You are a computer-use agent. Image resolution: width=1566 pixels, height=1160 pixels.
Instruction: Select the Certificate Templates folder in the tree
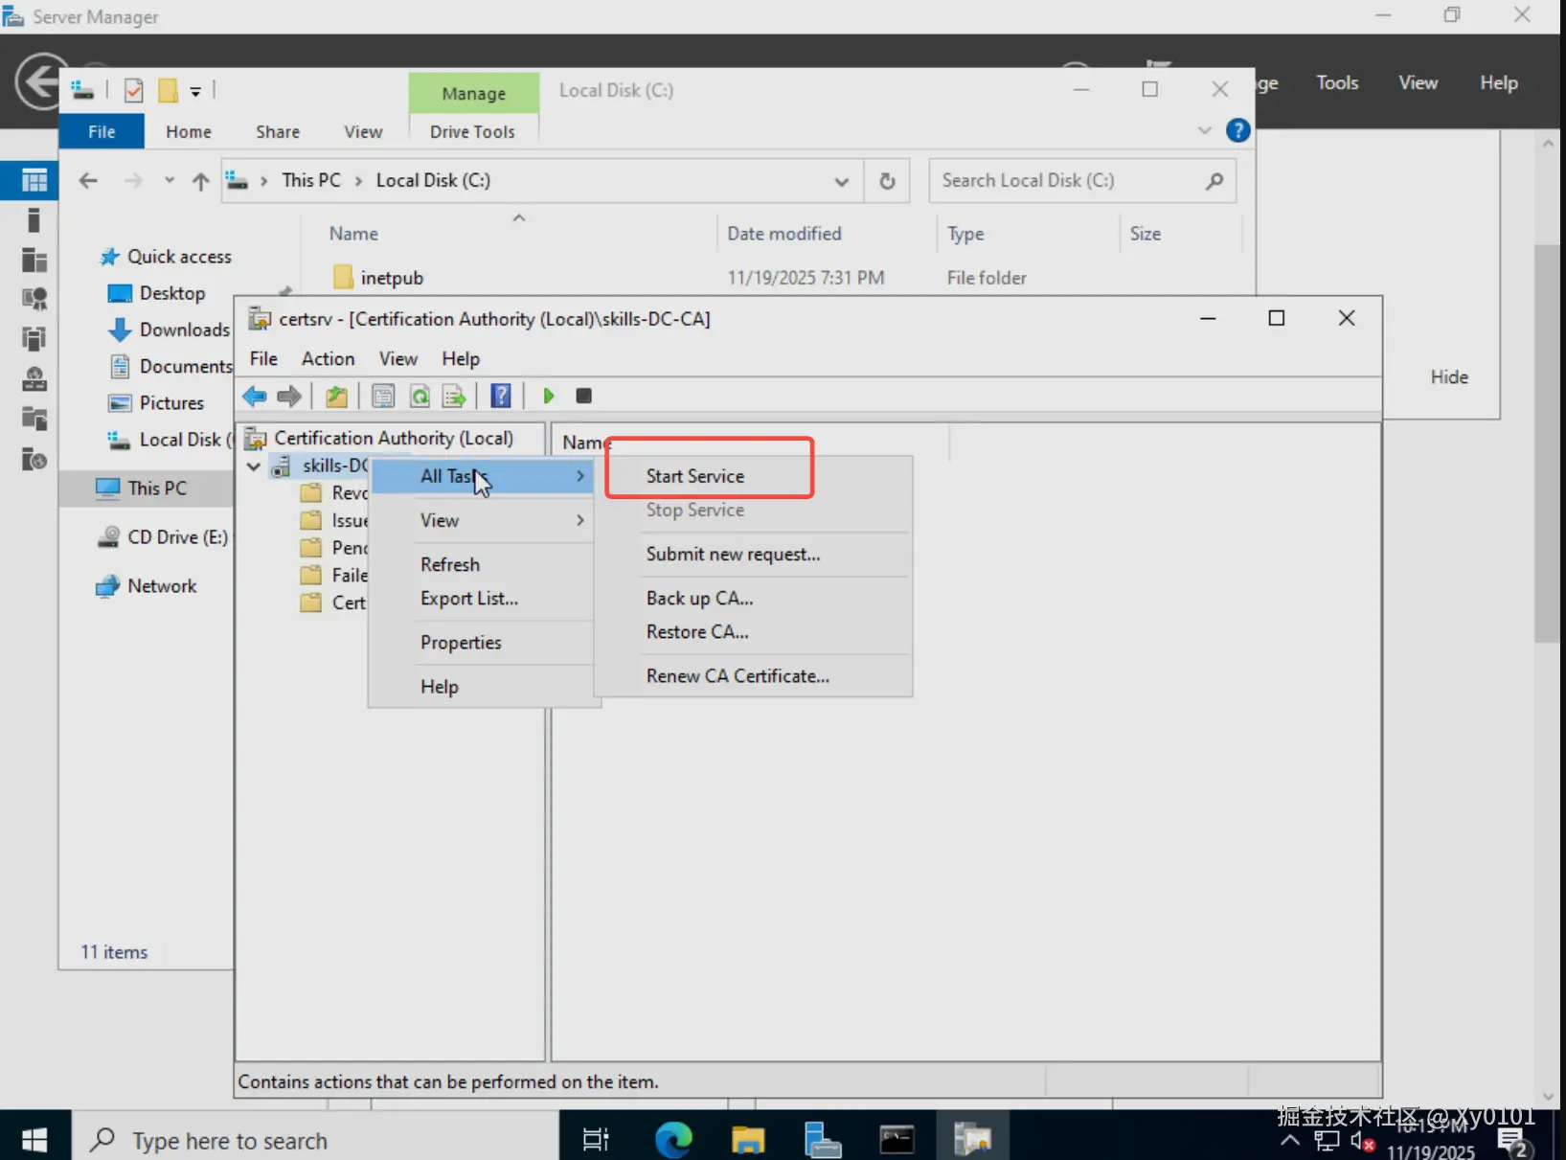click(334, 603)
